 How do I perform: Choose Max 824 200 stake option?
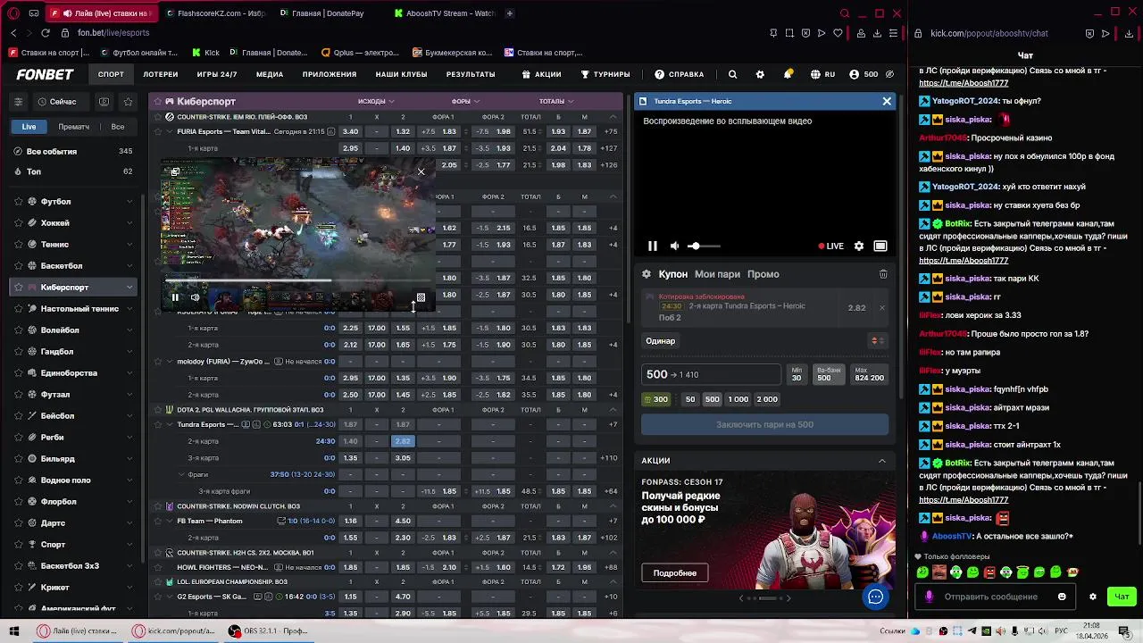click(869, 374)
